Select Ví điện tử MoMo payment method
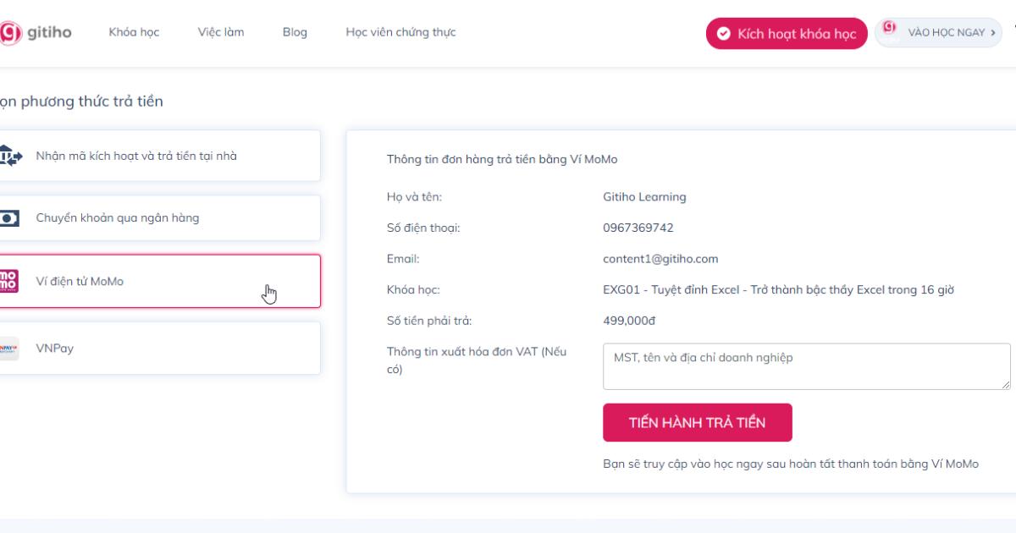 point(160,281)
